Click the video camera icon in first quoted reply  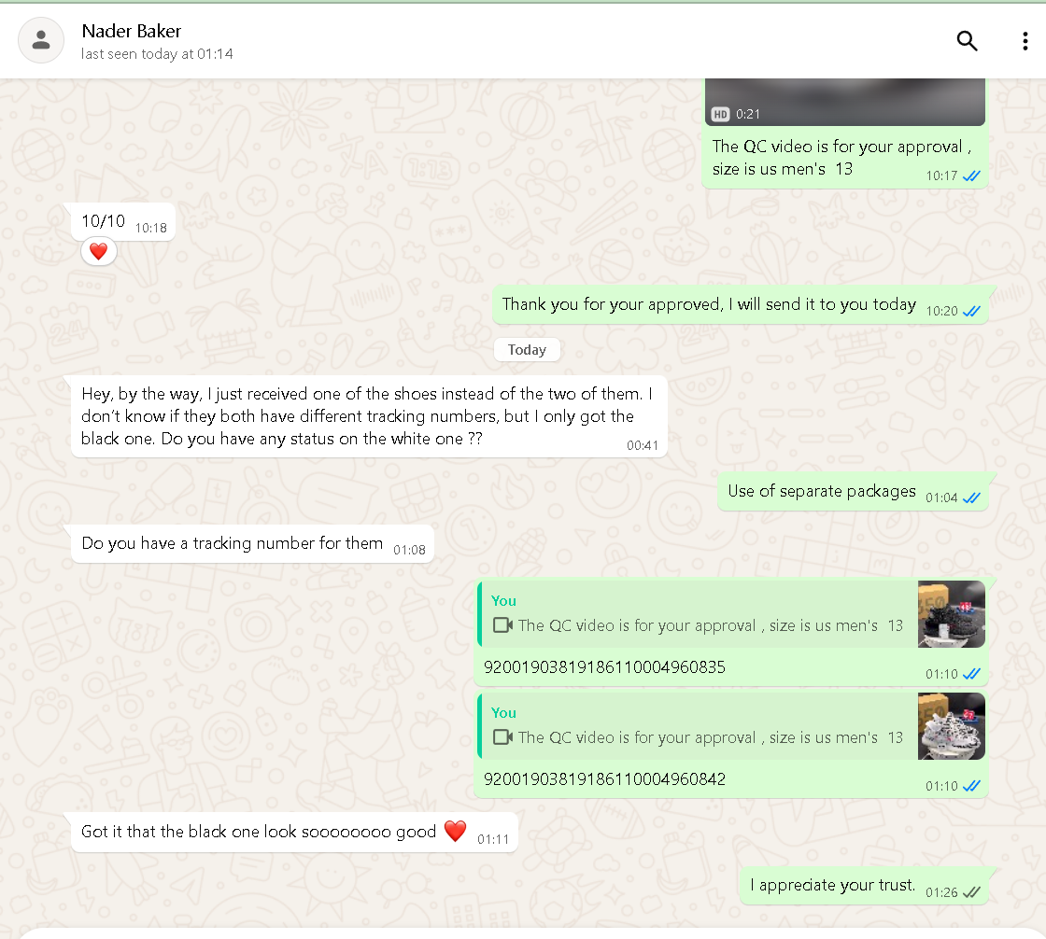tap(503, 625)
